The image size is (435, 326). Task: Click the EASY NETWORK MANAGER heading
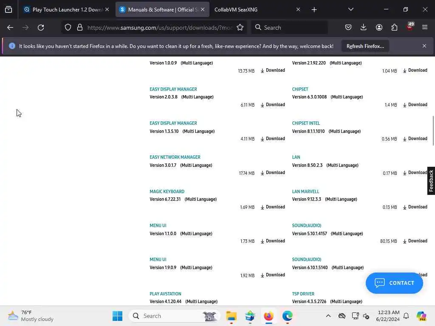175,157
